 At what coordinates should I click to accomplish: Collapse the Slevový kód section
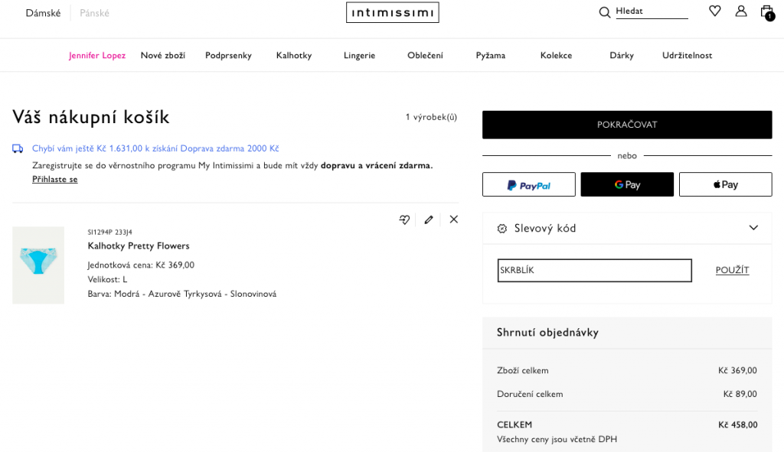[753, 228]
